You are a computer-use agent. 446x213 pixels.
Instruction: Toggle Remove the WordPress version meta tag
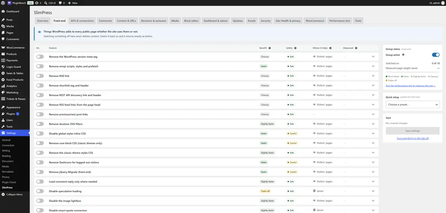[40, 57]
